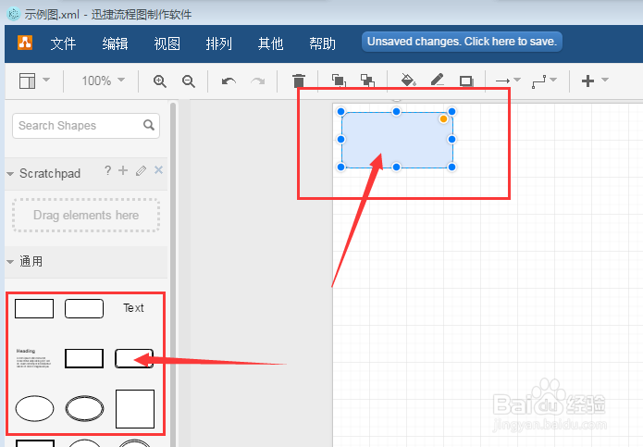Click the sidebar vertical scrollbar
The image size is (643, 447).
173,275
